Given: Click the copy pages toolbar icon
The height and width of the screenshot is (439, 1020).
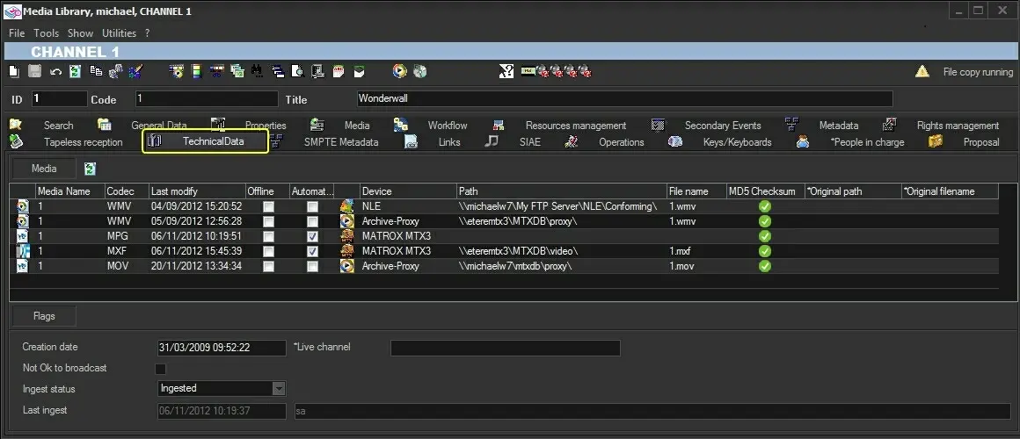Looking at the screenshot, I should click(x=96, y=72).
